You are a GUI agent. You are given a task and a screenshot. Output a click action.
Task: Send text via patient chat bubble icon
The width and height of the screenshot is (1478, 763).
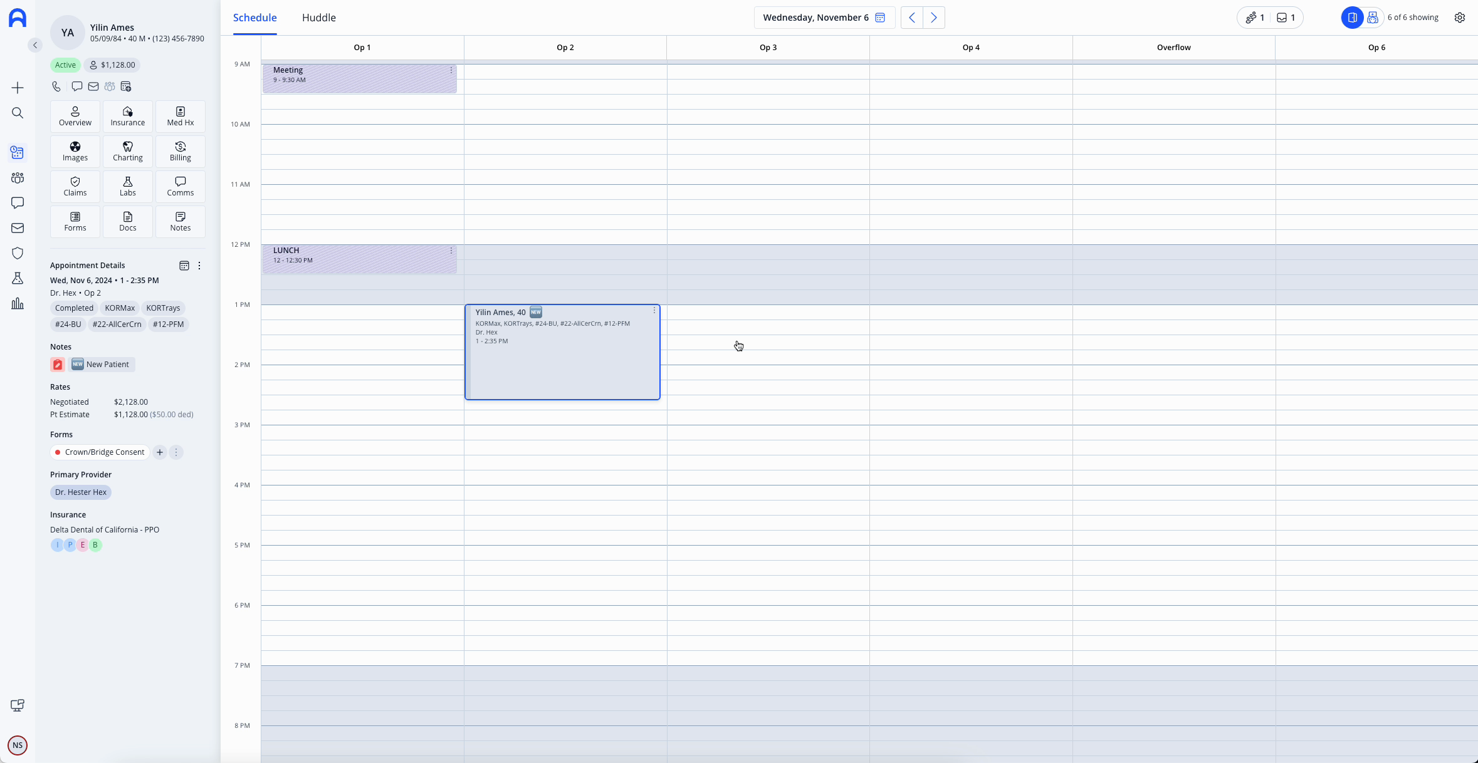tap(76, 86)
